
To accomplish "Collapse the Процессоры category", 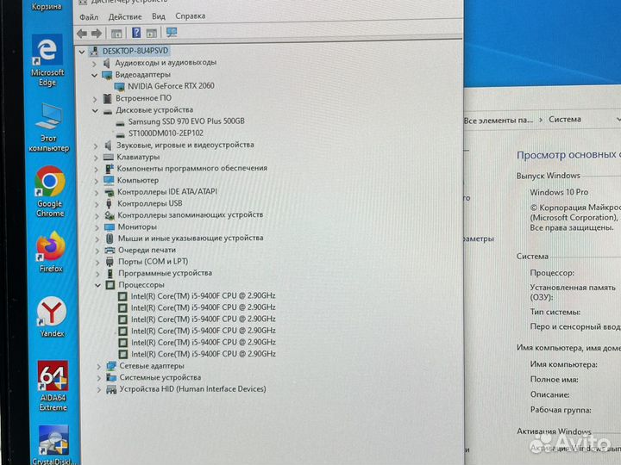I will [97, 285].
